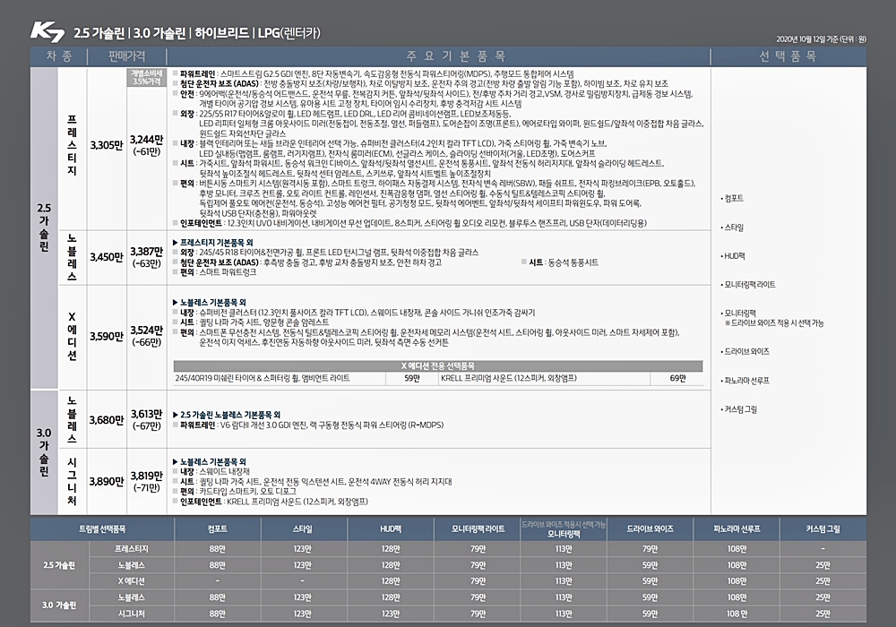Click 프레스티지 row 컴포트 cell 88만
The height and width of the screenshot is (627, 896).
[x=218, y=549]
